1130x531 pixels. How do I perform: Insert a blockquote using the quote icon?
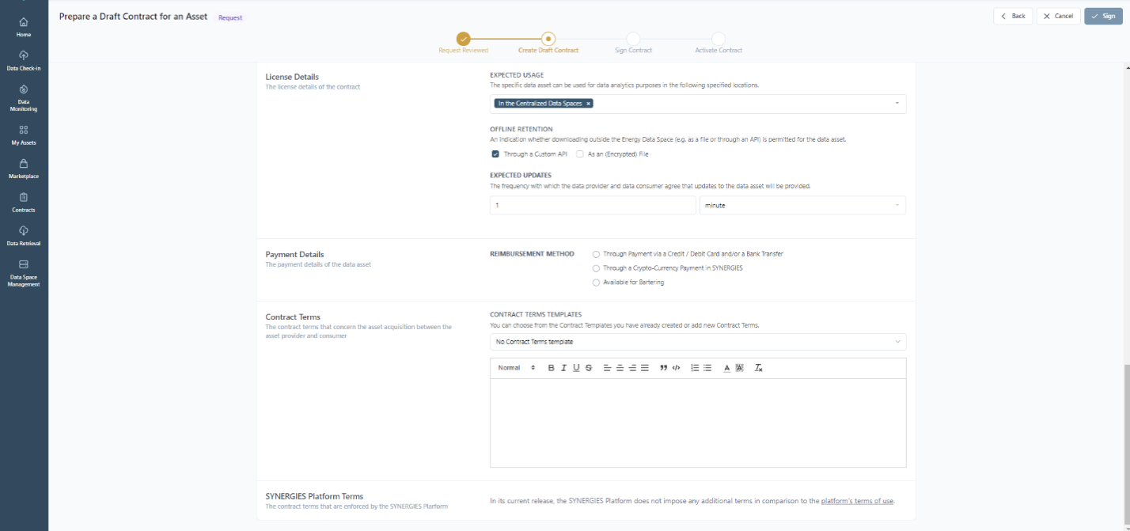point(664,368)
